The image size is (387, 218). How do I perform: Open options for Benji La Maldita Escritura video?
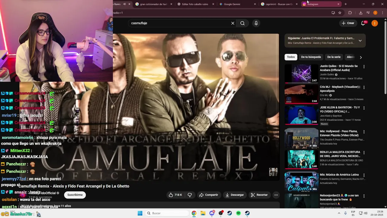364,153
